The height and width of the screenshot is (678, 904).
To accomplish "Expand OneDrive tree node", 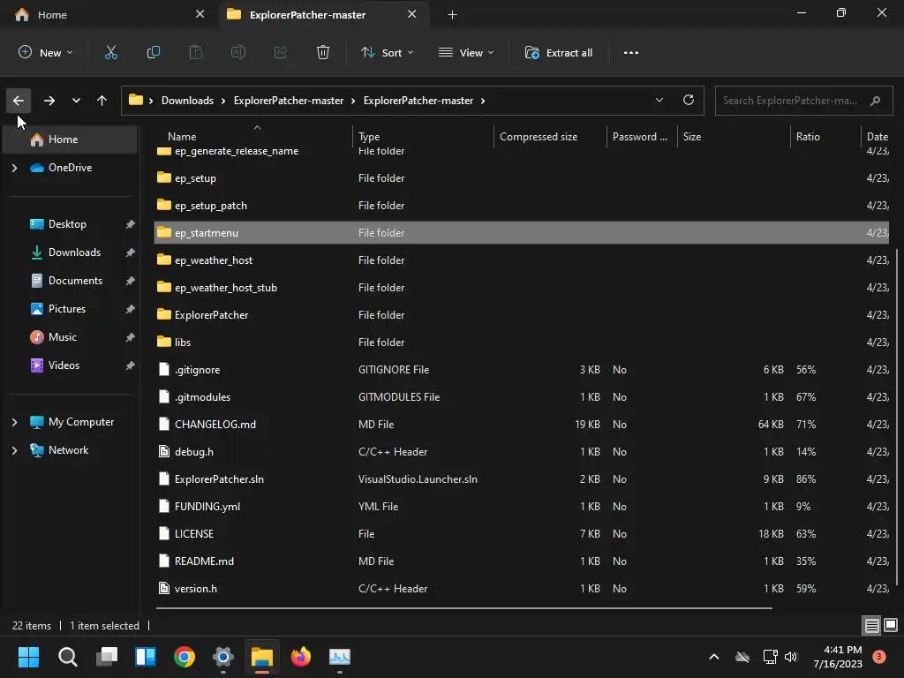I will (15, 168).
